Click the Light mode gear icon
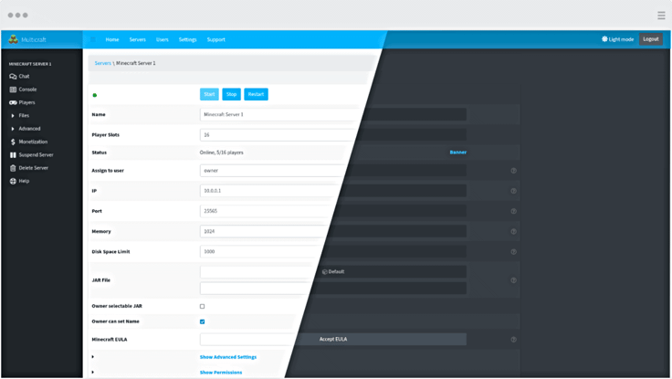 [x=604, y=39]
